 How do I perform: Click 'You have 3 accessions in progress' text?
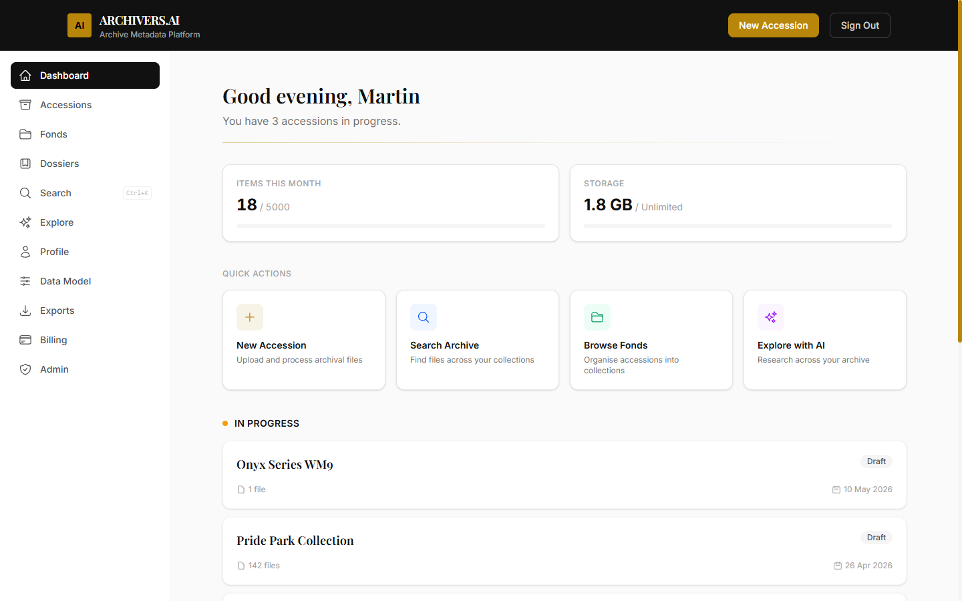(x=311, y=121)
